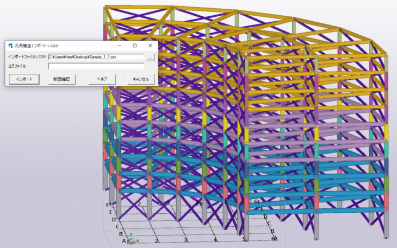The width and height of the screenshot is (397, 248).
Task: Click the インポート button
Action: tap(24, 79)
